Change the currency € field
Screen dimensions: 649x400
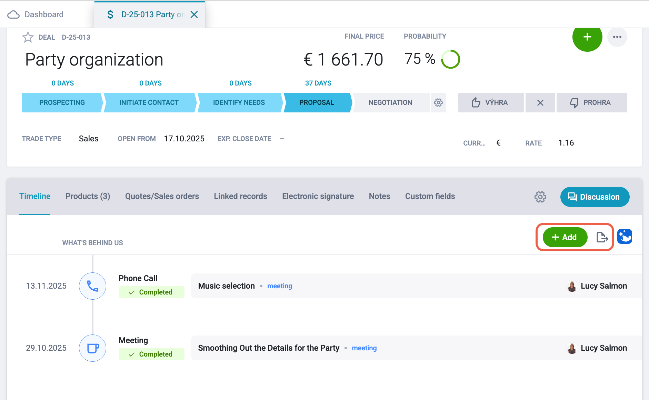(x=498, y=143)
